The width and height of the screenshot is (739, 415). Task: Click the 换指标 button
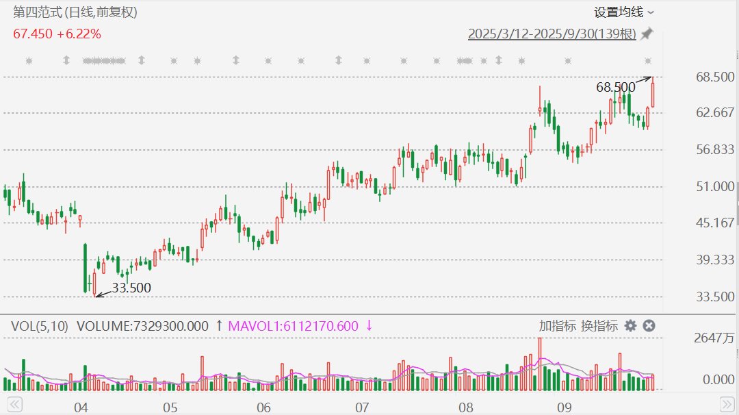click(599, 326)
